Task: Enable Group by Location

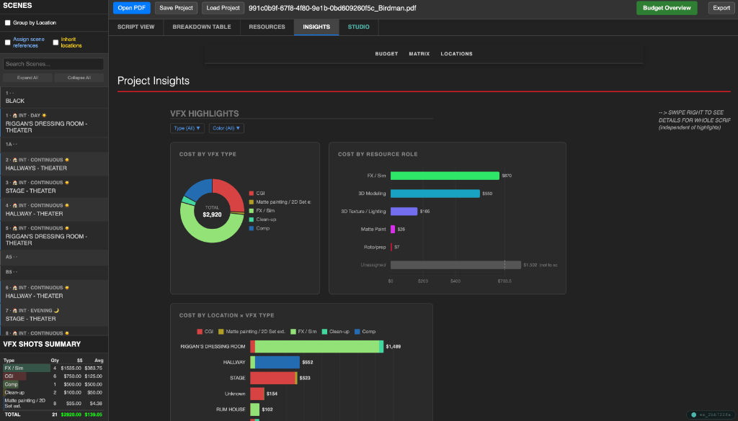Action: pyautogui.click(x=7, y=22)
